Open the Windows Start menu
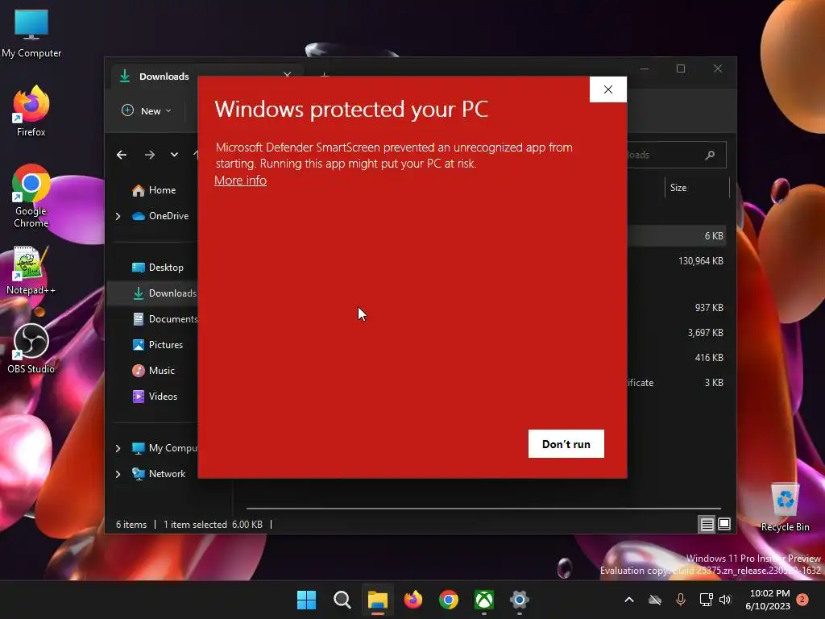The width and height of the screenshot is (825, 619). point(306,600)
